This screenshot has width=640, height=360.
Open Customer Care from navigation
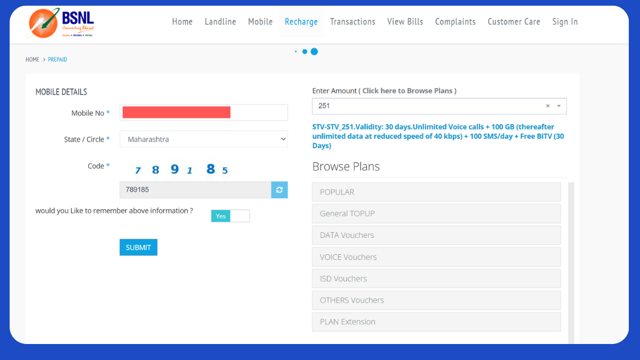tap(514, 22)
